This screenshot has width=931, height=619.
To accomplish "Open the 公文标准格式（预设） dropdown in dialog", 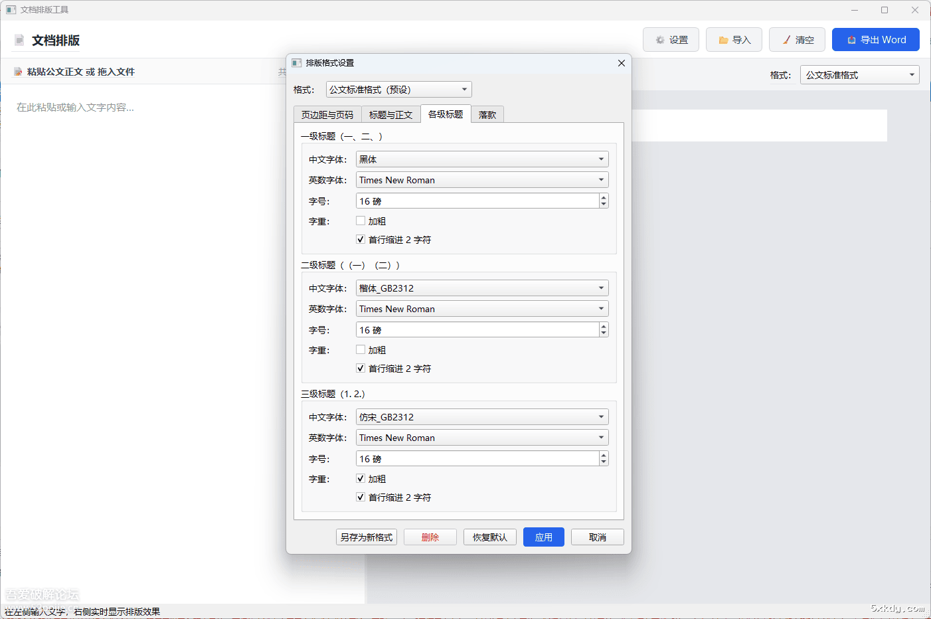I will coord(399,90).
